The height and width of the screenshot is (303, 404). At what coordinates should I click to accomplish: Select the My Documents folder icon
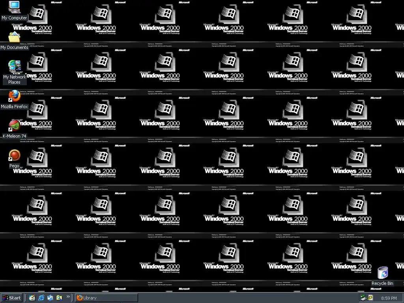[x=14, y=37]
